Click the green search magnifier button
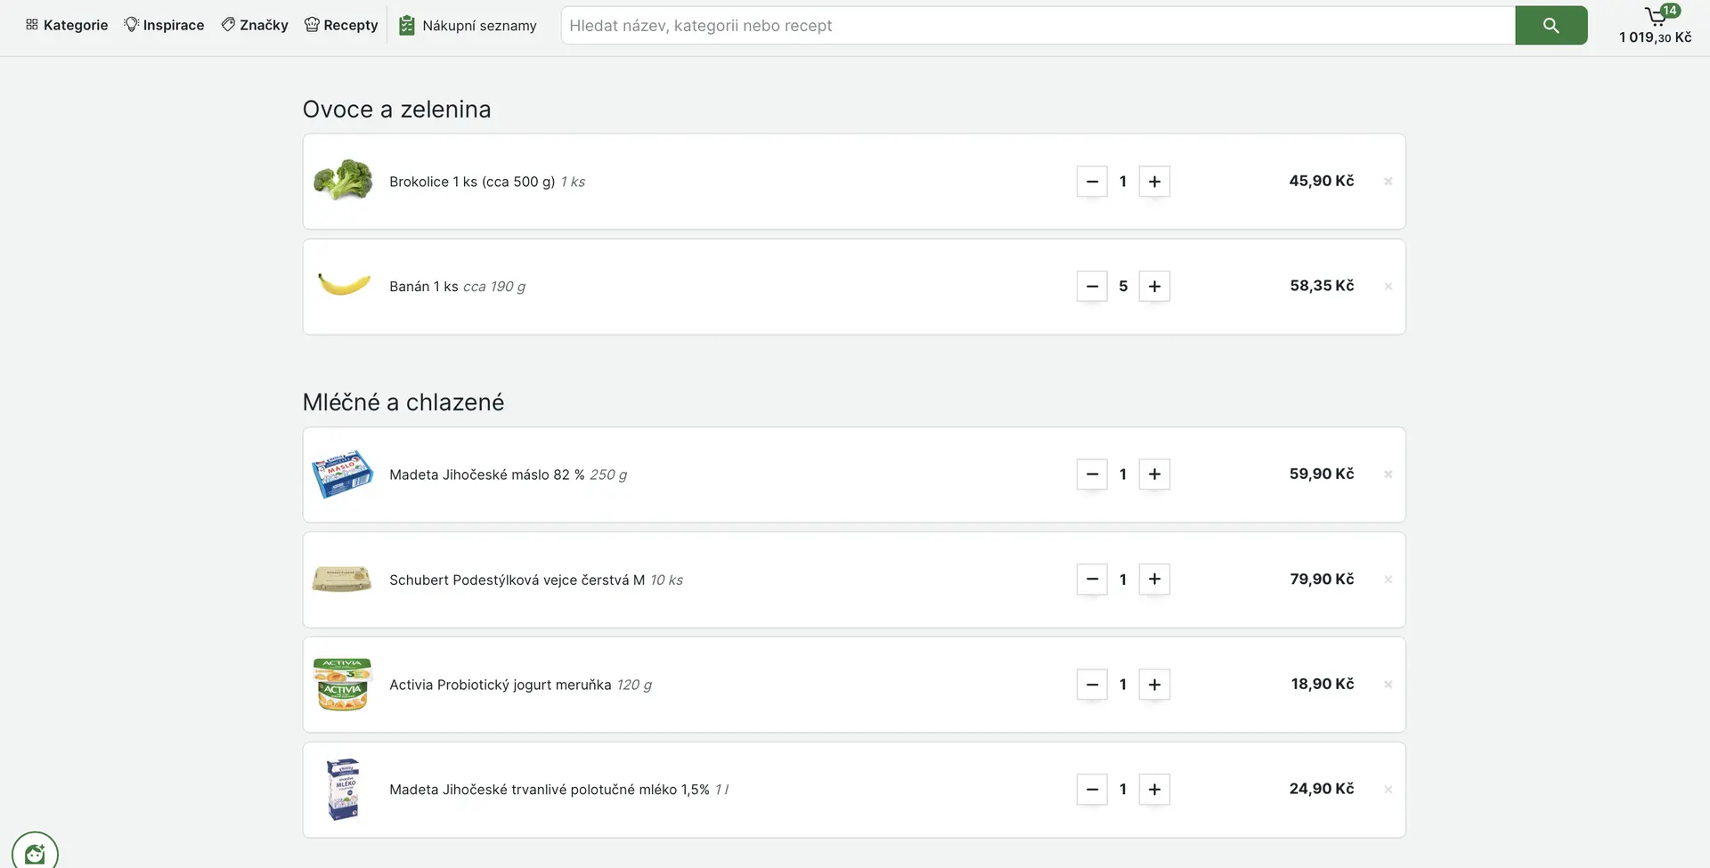 click(x=1551, y=25)
